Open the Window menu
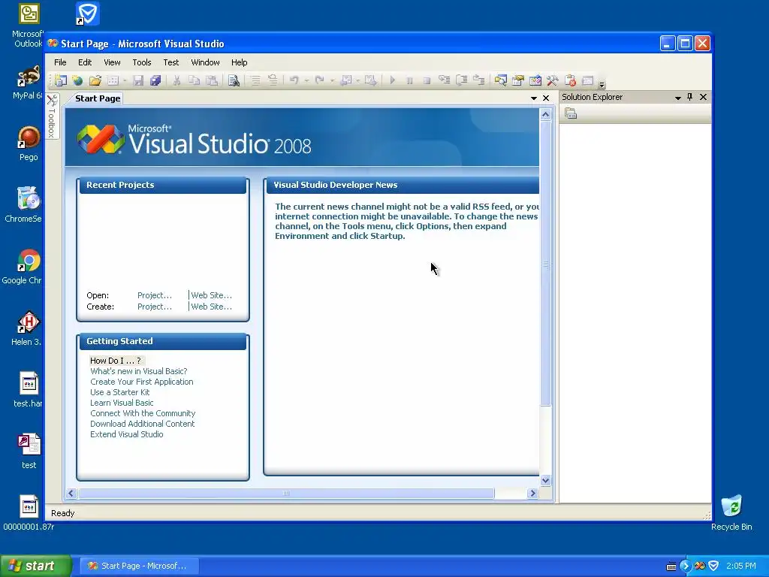The height and width of the screenshot is (577, 769). pos(205,62)
